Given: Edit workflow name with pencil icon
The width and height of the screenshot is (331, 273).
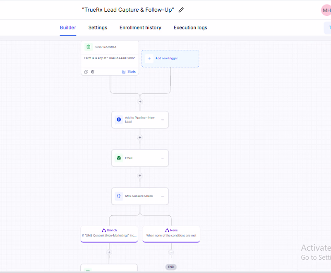Looking at the screenshot, I should (x=181, y=10).
